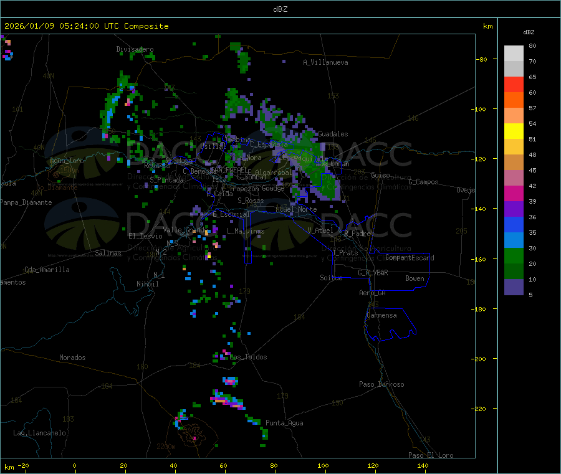Click the 140 tick on horizontal km axis

(x=423, y=465)
